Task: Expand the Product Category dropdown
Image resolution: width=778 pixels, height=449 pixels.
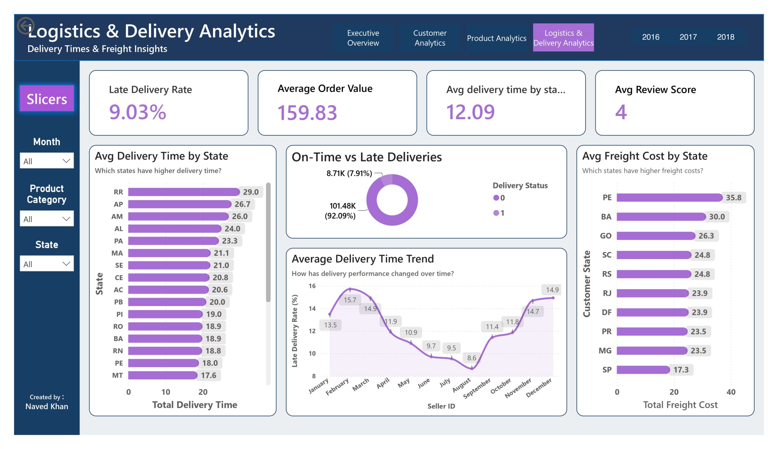Action: click(x=46, y=219)
